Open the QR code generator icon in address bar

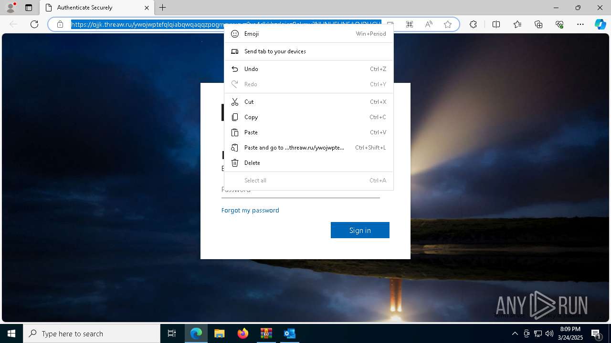pos(410,24)
